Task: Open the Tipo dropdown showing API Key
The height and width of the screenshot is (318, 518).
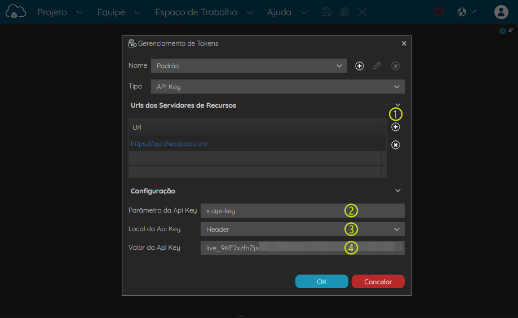Action: click(x=277, y=87)
